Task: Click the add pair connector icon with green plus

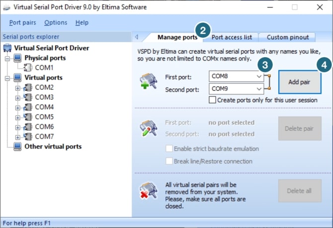Action: [x=149, y=81]
